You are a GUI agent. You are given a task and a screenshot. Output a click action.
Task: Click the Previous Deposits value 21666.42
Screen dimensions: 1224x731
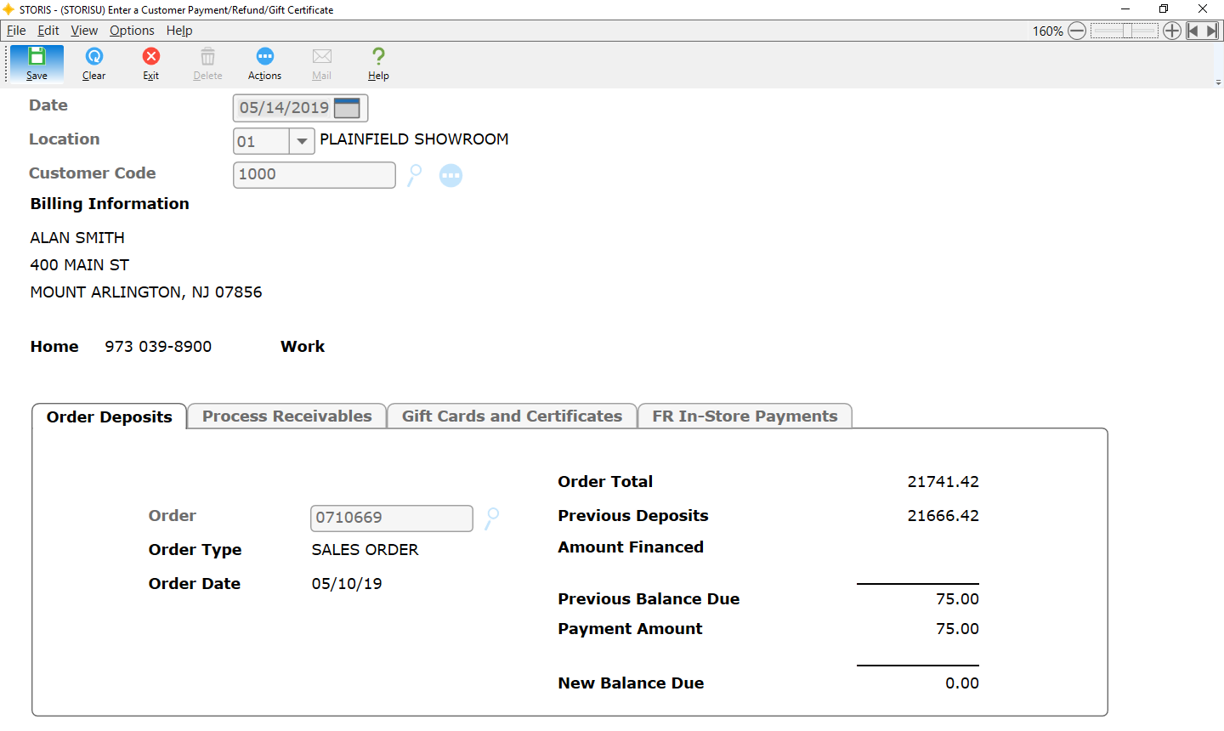(x=943, y=516)
